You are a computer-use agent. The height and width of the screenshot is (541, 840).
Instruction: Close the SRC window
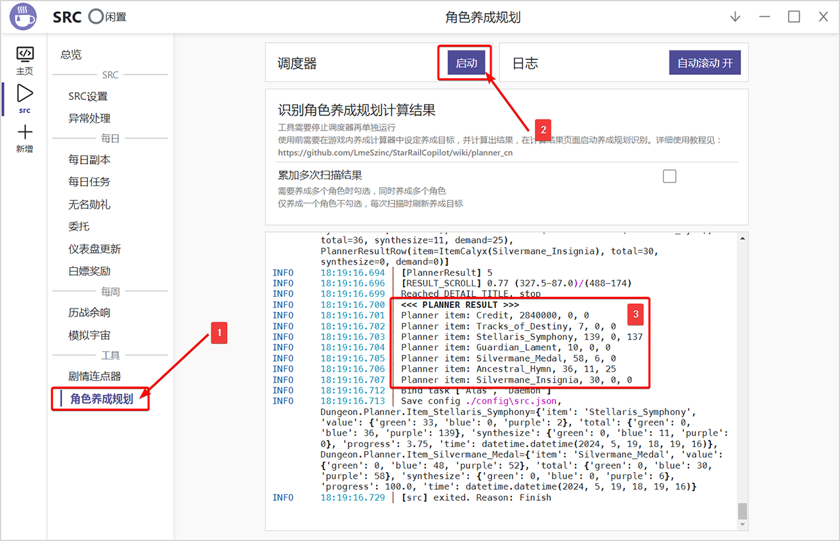point(824,17)
